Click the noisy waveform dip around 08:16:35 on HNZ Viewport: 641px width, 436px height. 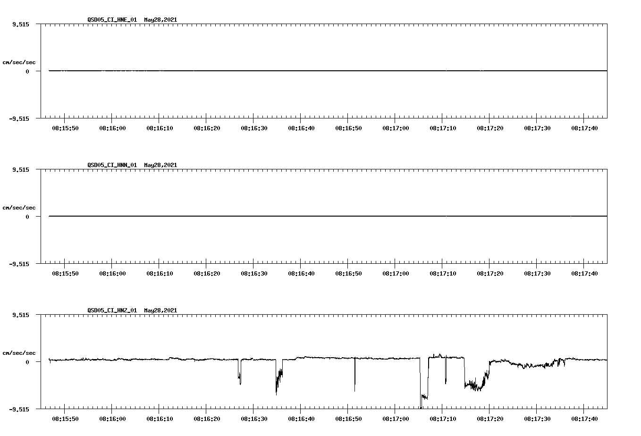[x=278, y=380]
